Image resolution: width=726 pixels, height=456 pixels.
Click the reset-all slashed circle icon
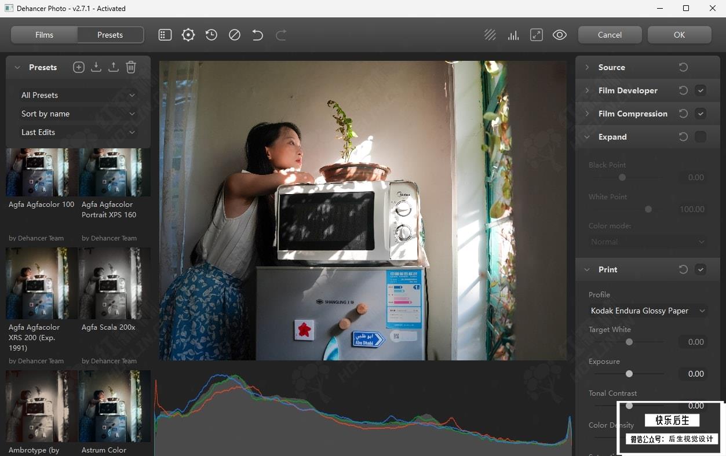[235, 35]
